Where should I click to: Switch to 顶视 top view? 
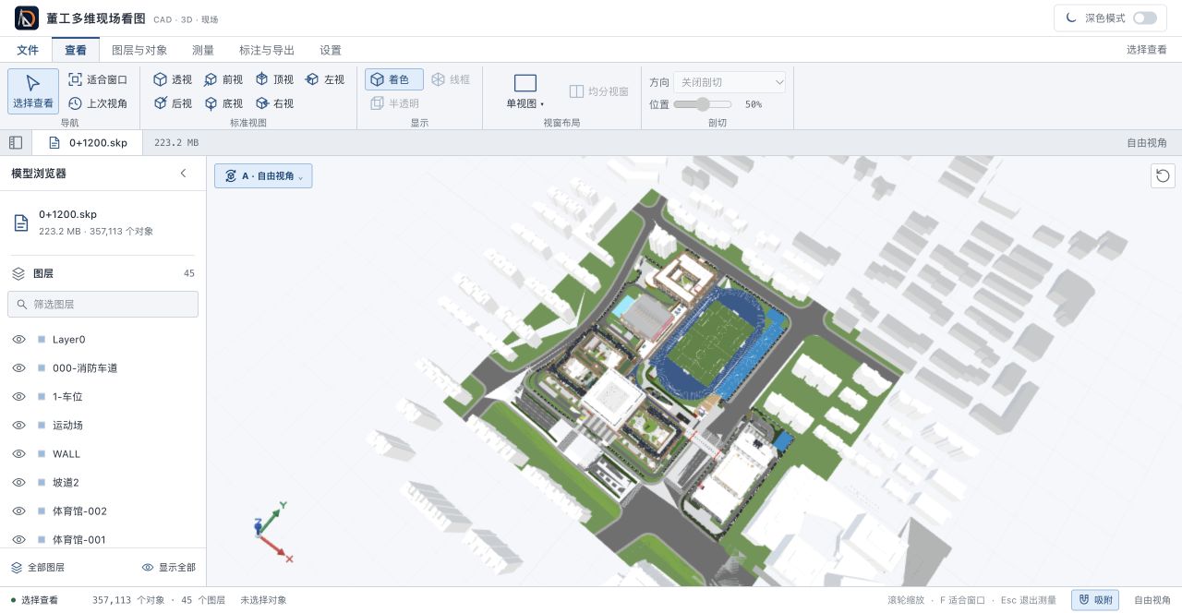(x=274, y=79)
